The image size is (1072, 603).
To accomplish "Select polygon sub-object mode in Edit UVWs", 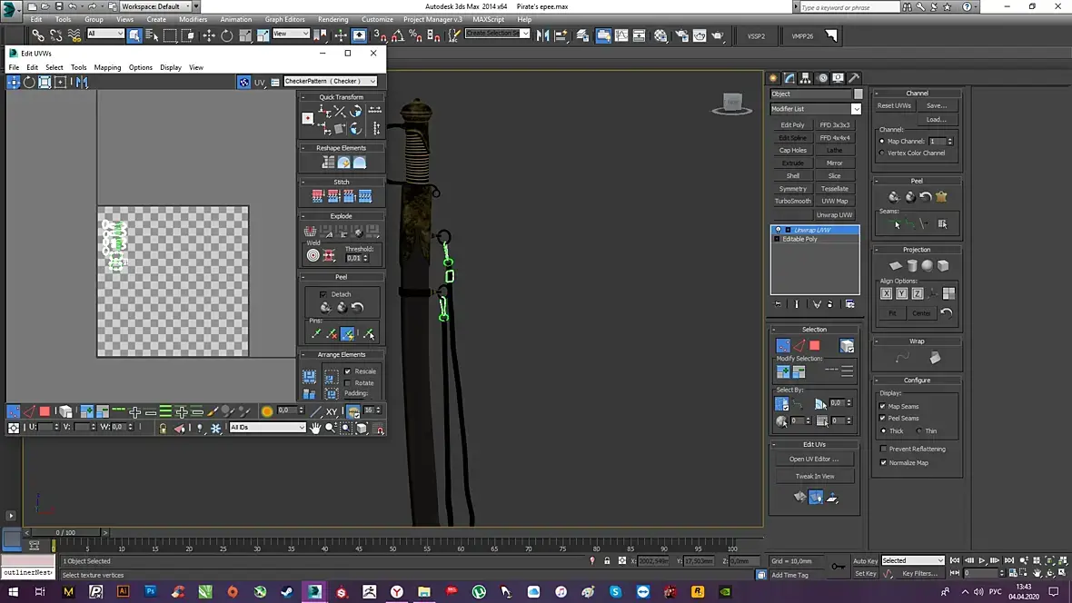I will click(x=45, y=411).
